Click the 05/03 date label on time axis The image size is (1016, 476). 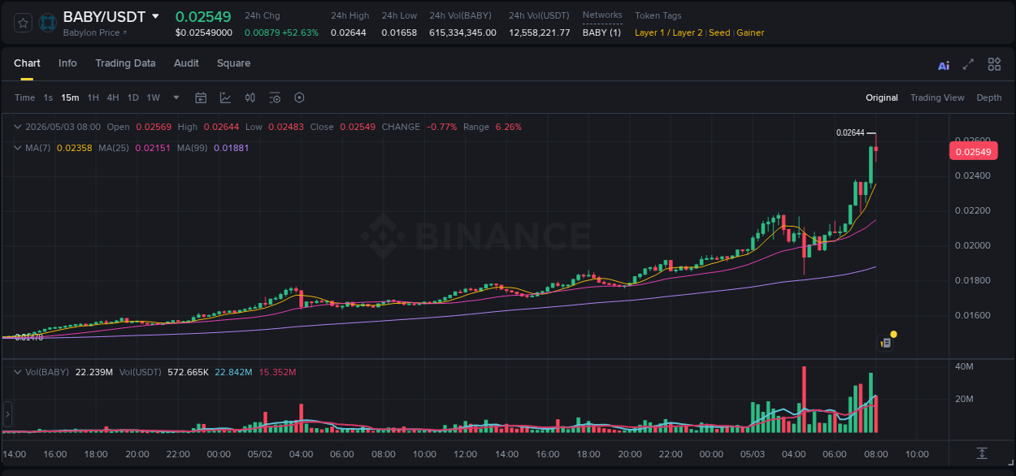point(753,454)
